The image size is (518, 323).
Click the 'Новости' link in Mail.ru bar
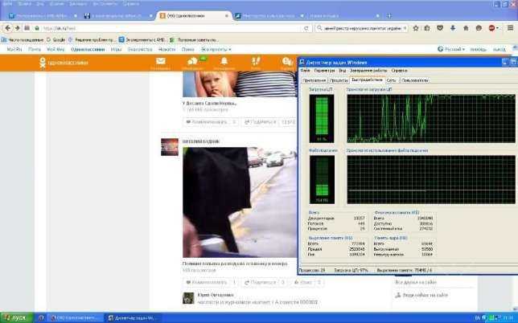[x=166, y=50]
